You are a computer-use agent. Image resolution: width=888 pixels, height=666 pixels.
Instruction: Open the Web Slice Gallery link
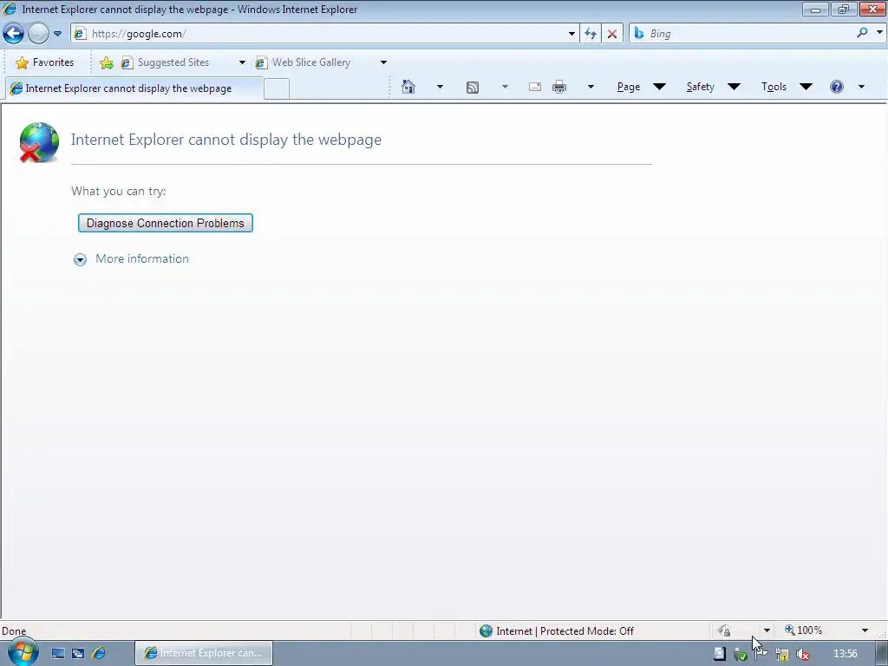point(303,62)
